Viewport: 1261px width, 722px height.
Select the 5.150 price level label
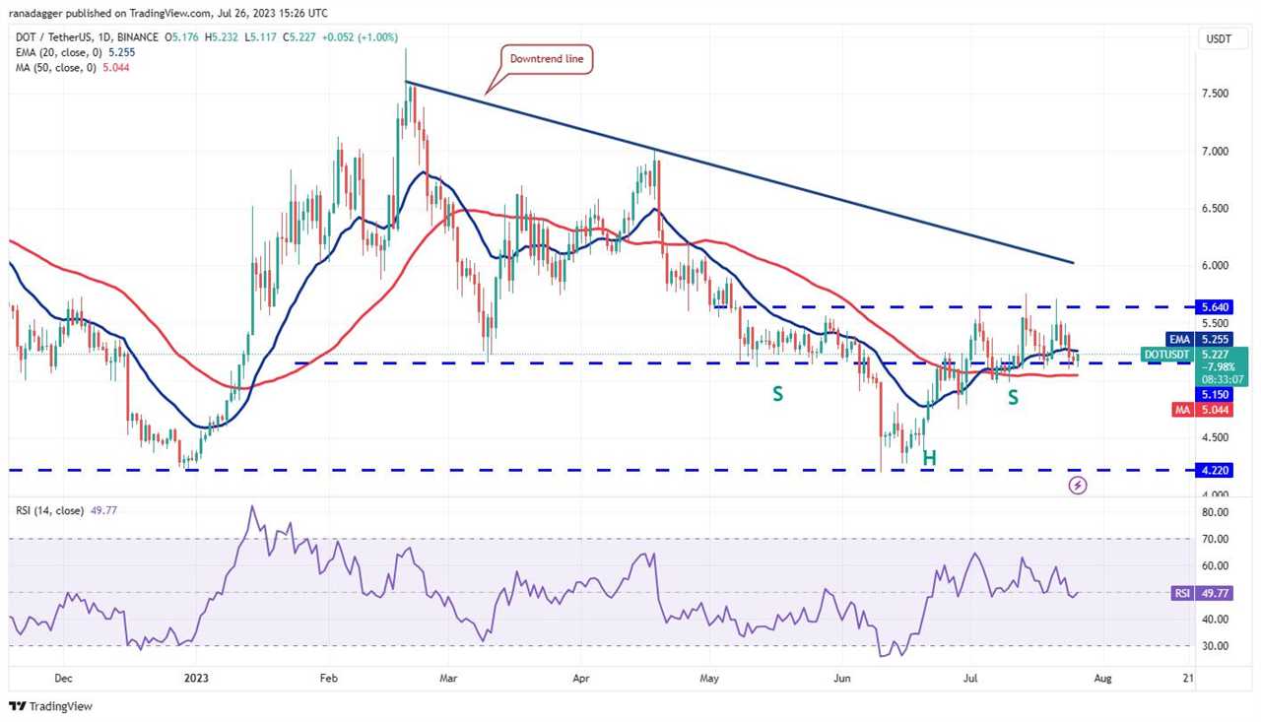(1215, 393)
